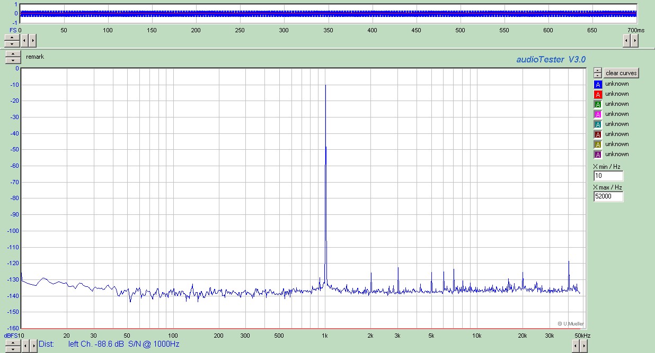Click the 'left Ch. -88.6 dB S/N @ 1000Hz' readout
This screenshot has width=655, height=353.
tap(124, 344)
